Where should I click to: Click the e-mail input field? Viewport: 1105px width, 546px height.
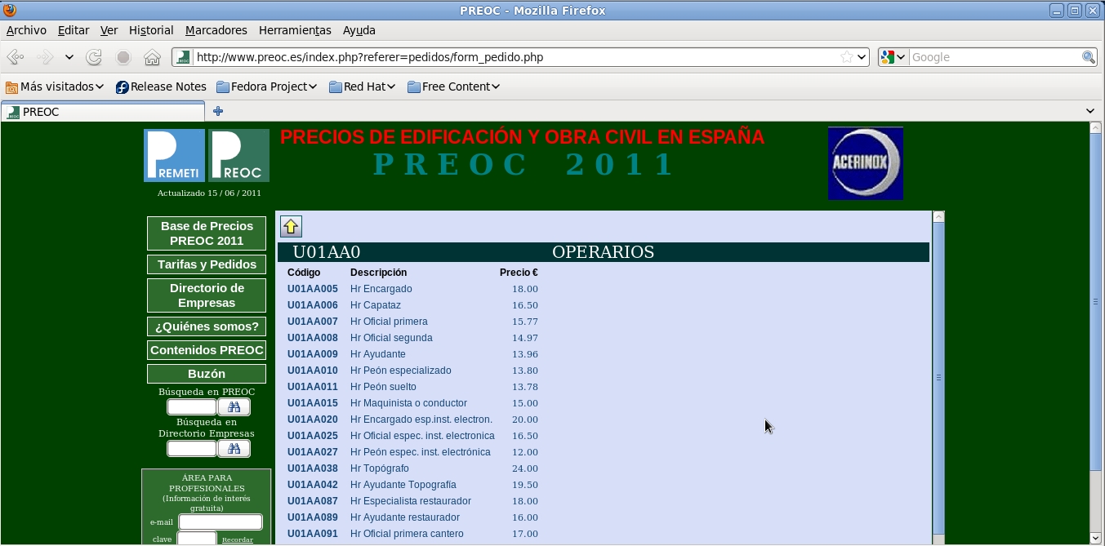point(221,522)
